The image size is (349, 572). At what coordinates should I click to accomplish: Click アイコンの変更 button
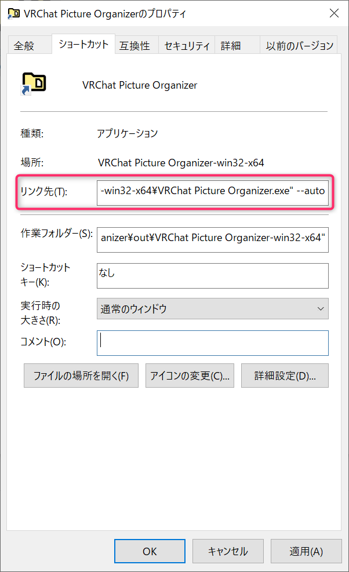(190, 376)
